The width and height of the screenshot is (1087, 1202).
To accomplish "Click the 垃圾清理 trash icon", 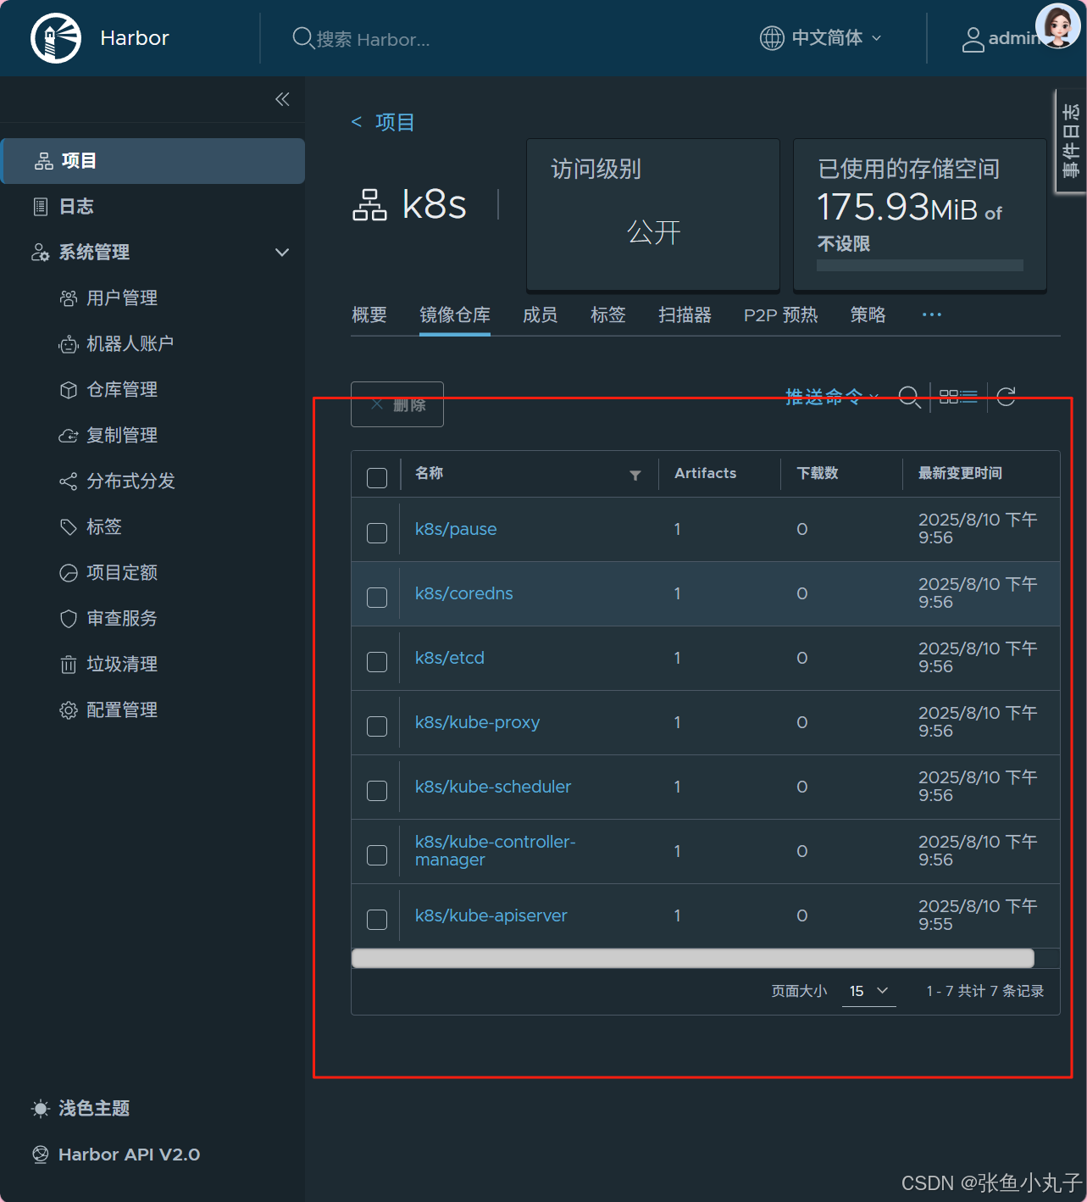I will (69, 665).
